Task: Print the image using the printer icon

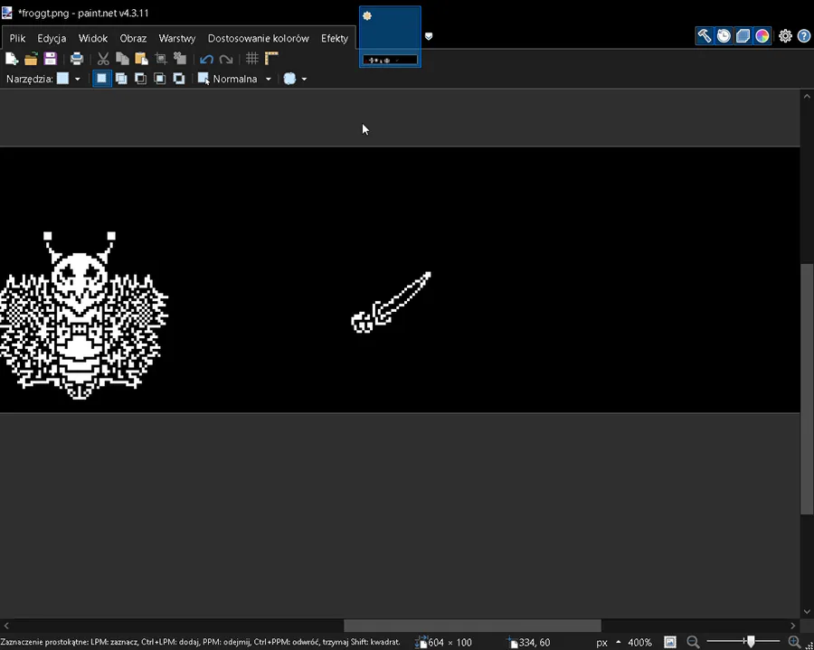Action: point(77,59)
